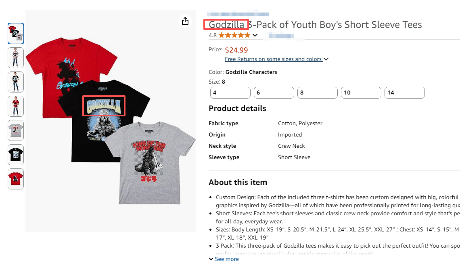Viewport: 460px width, 269px height.
Task: Click the orange star rating icons
Action: click(x=234, y=35)
